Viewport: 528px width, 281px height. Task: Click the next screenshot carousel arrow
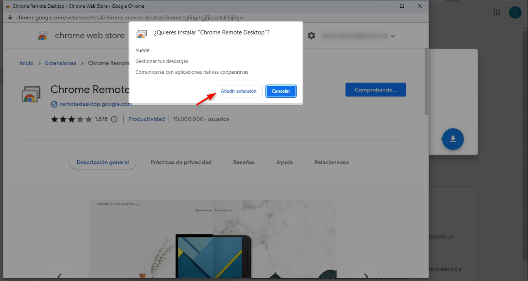point(366,276)
